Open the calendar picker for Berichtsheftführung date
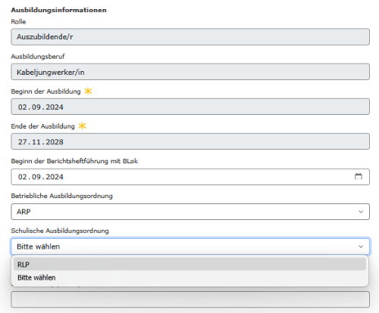Viewport: 379px width, 313px height. 359,176
